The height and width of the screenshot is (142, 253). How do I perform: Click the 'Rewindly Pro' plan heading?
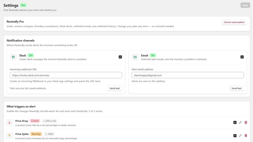pos(15,21)
